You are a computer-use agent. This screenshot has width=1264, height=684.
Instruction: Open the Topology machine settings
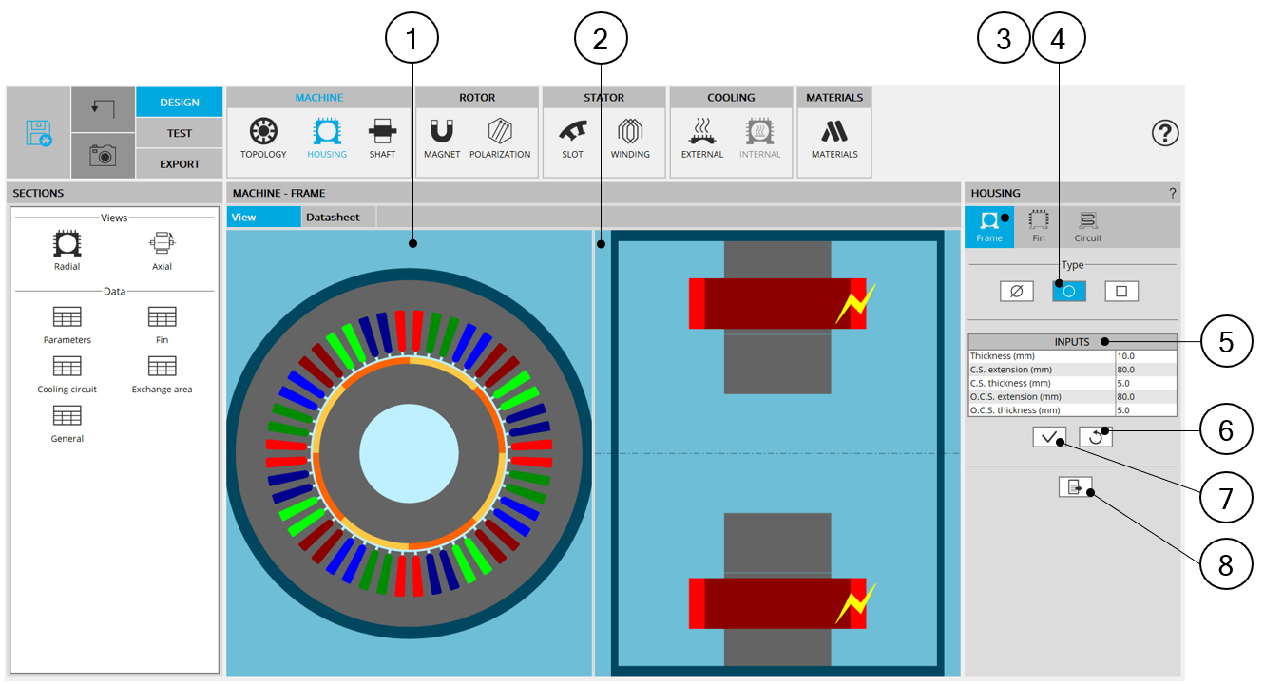click(x=263, y=139)
